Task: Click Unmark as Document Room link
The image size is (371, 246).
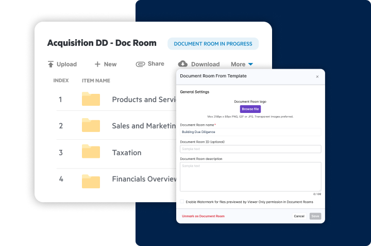Action: (x=203, y=216)
